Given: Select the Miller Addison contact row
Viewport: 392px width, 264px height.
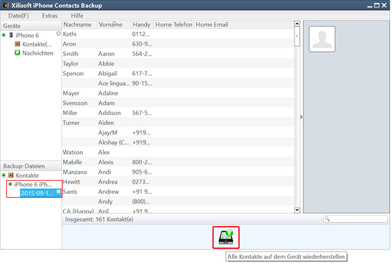Looking at the screenshot, I should pyautogui.click(x=178, y=113).
